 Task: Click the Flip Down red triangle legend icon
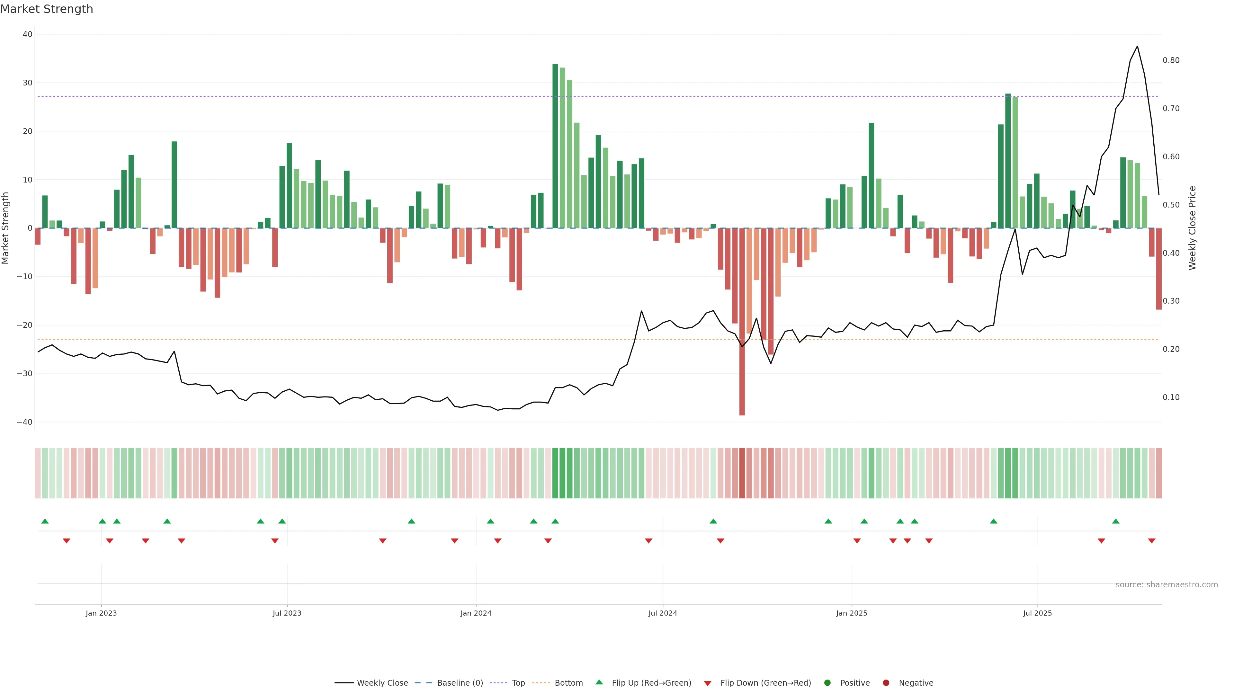click(708, 683)
